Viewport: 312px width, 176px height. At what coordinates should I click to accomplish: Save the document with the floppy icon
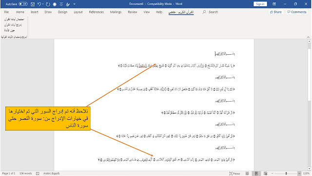(33, 4)
